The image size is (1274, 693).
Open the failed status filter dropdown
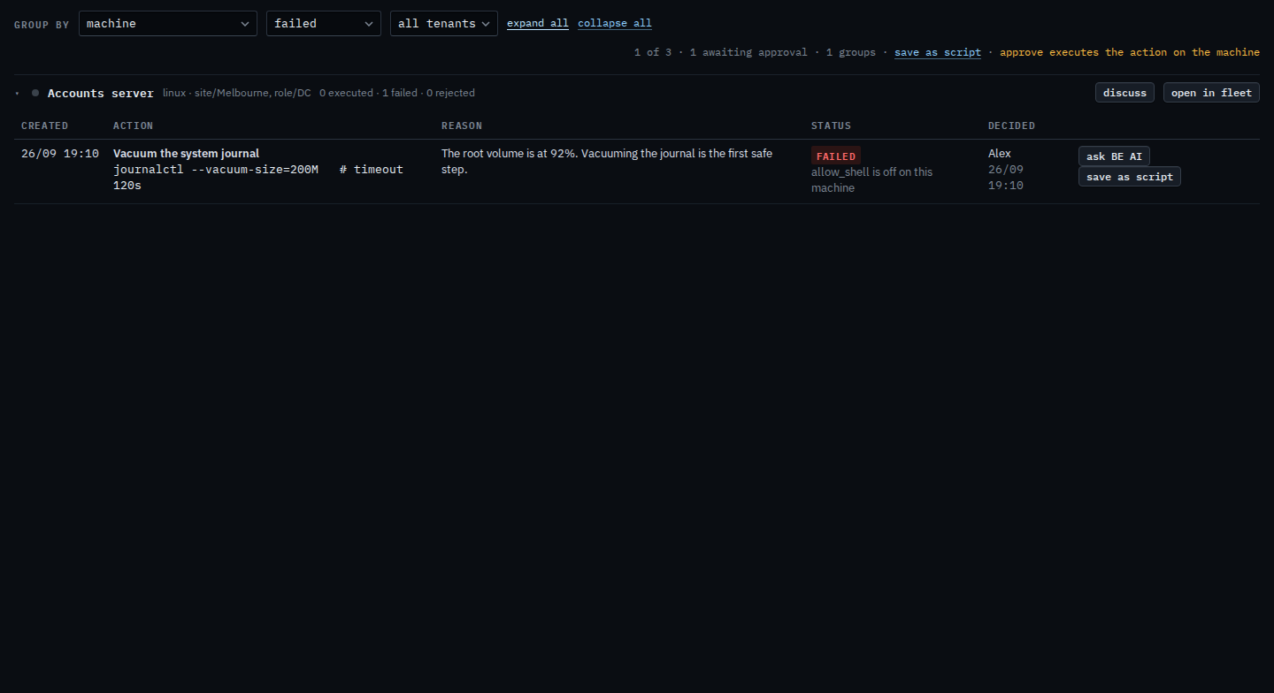tap(324, 23)
